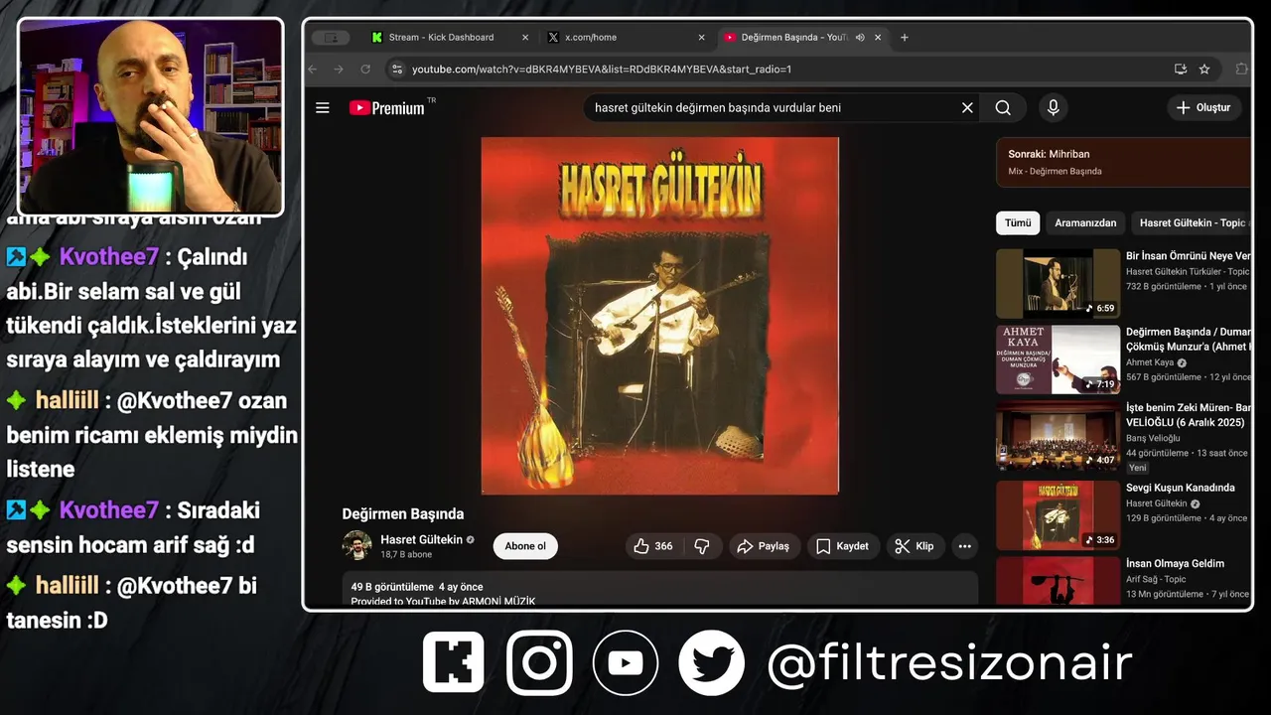Click the @filtresizonair handle text
1271x715 pixels.
tap(949, 663)
